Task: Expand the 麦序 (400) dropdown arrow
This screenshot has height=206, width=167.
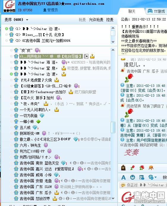Action: (27, 20)
